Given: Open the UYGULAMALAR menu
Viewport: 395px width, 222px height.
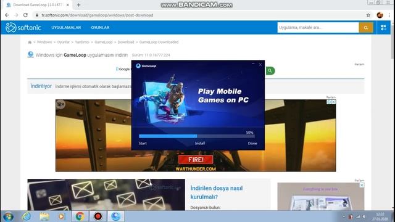Looking at the screenshot, I should [x=66, y=27].
